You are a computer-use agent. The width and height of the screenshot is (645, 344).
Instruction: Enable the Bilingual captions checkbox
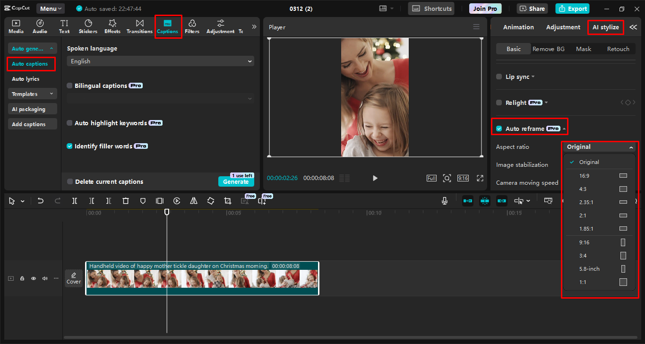pyautogui.click(x=69, y=86)
